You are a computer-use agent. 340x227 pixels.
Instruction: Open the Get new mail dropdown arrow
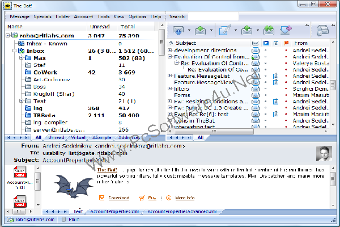coord(189,30)
